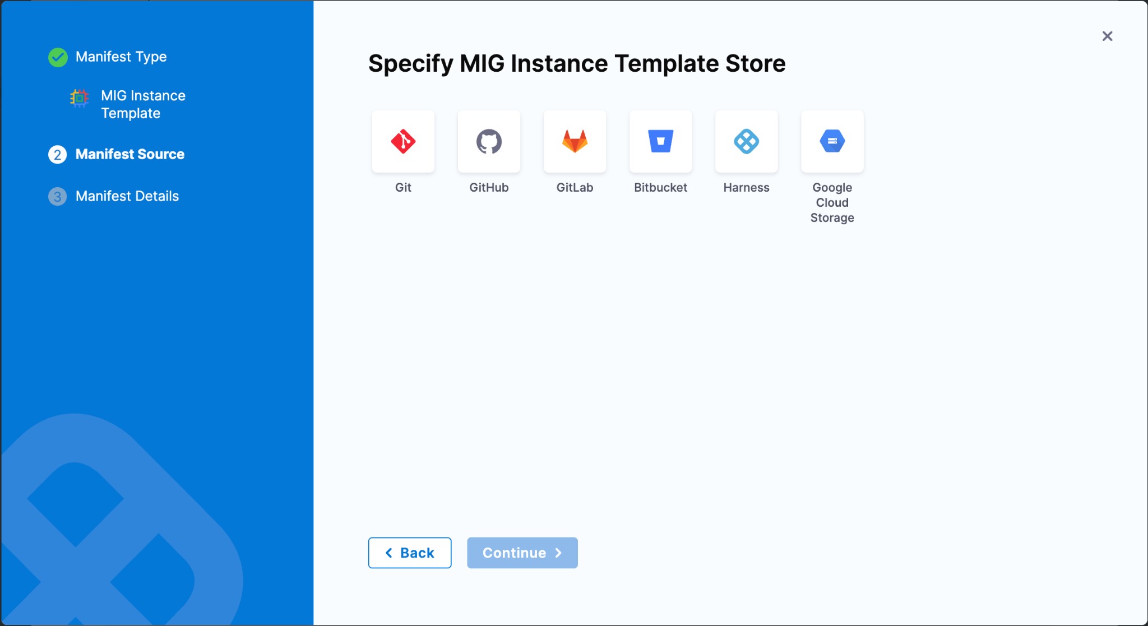Pick the GitLab fox logo card
This screenshot has width=1148, height=626.
coord(575,141)
